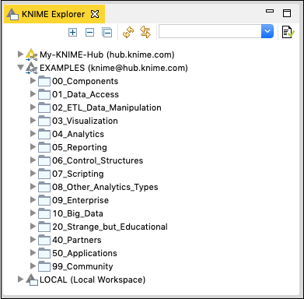Image resolution: width=304 pixels, height=299 pixels.
Task: Select the '99_Community' tree label
Action: pyautogui.click(x=82, y=266)
